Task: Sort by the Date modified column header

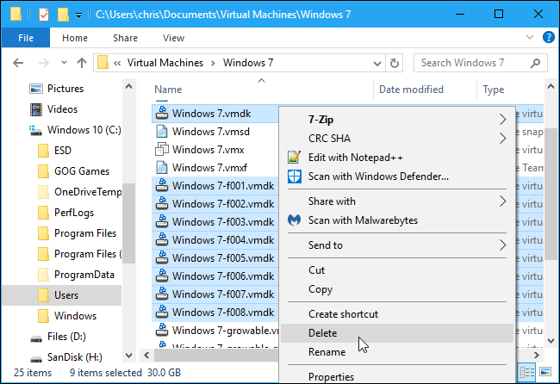Action: [x=411, y=90]
